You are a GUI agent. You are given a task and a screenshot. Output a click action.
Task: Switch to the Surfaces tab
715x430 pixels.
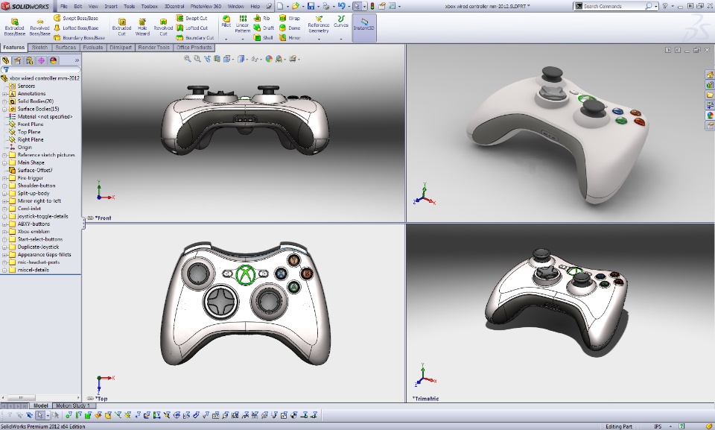click(x=66, y=48)
